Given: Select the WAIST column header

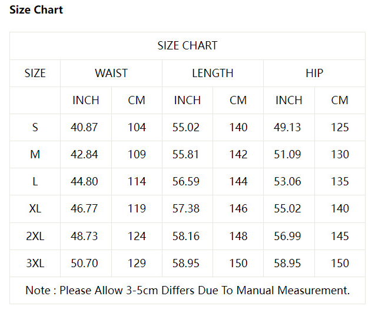Looking at the screenshot, I should [111, 74].
